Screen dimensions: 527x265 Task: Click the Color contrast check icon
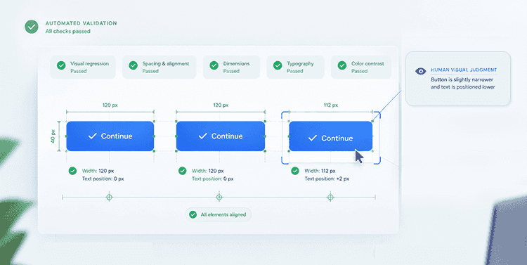coord(342,65)
